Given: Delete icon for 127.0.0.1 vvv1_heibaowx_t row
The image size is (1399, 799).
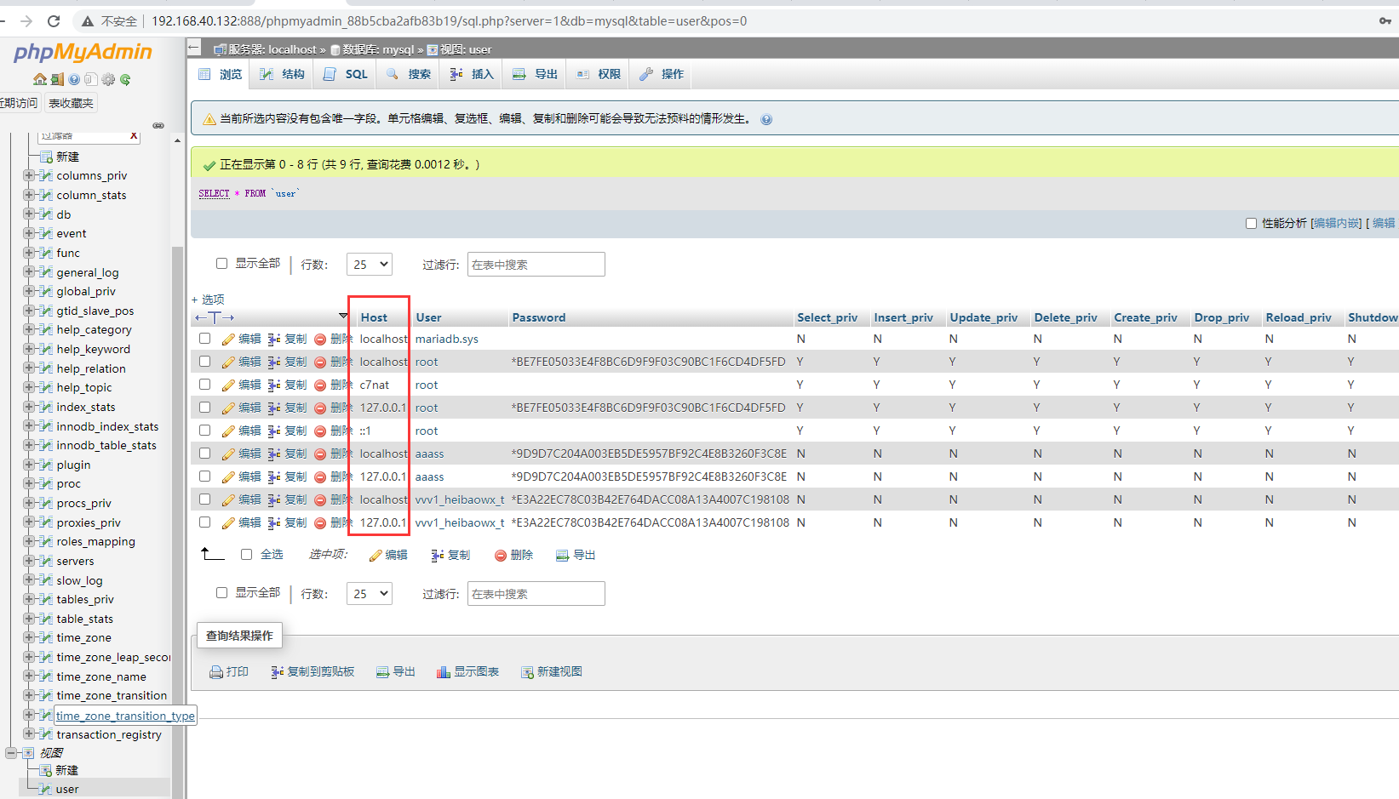Looking at the screenshot, I should [320, 522].
